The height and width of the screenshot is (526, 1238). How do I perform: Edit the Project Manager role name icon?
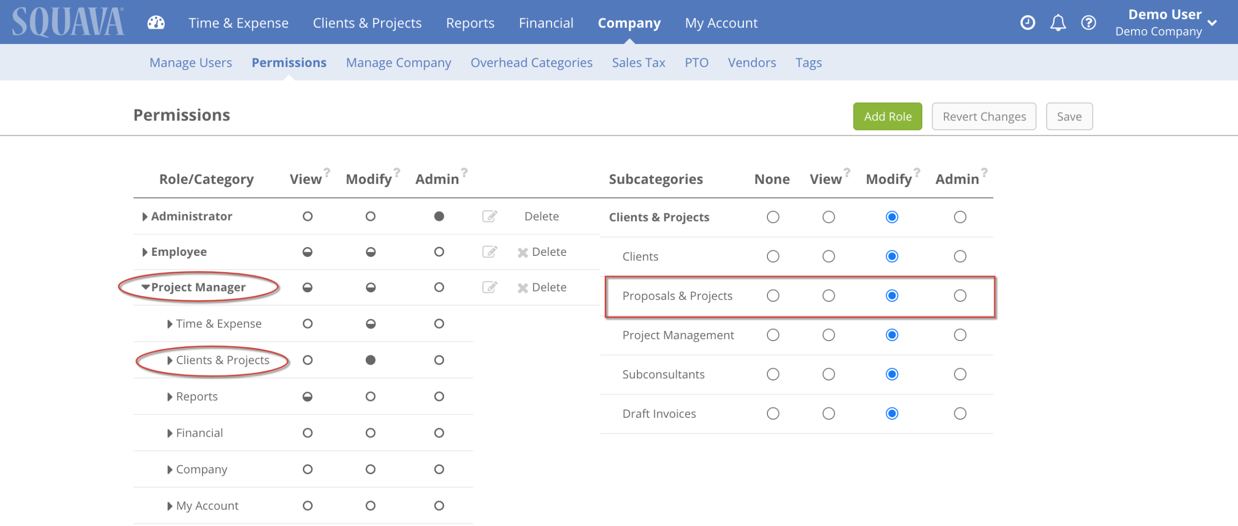tap(490, 287)
